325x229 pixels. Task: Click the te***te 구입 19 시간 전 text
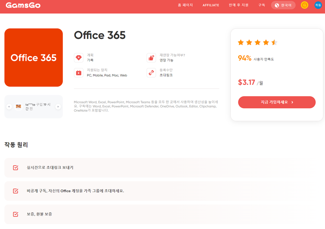pyautogui.click(x=38, y=107)
